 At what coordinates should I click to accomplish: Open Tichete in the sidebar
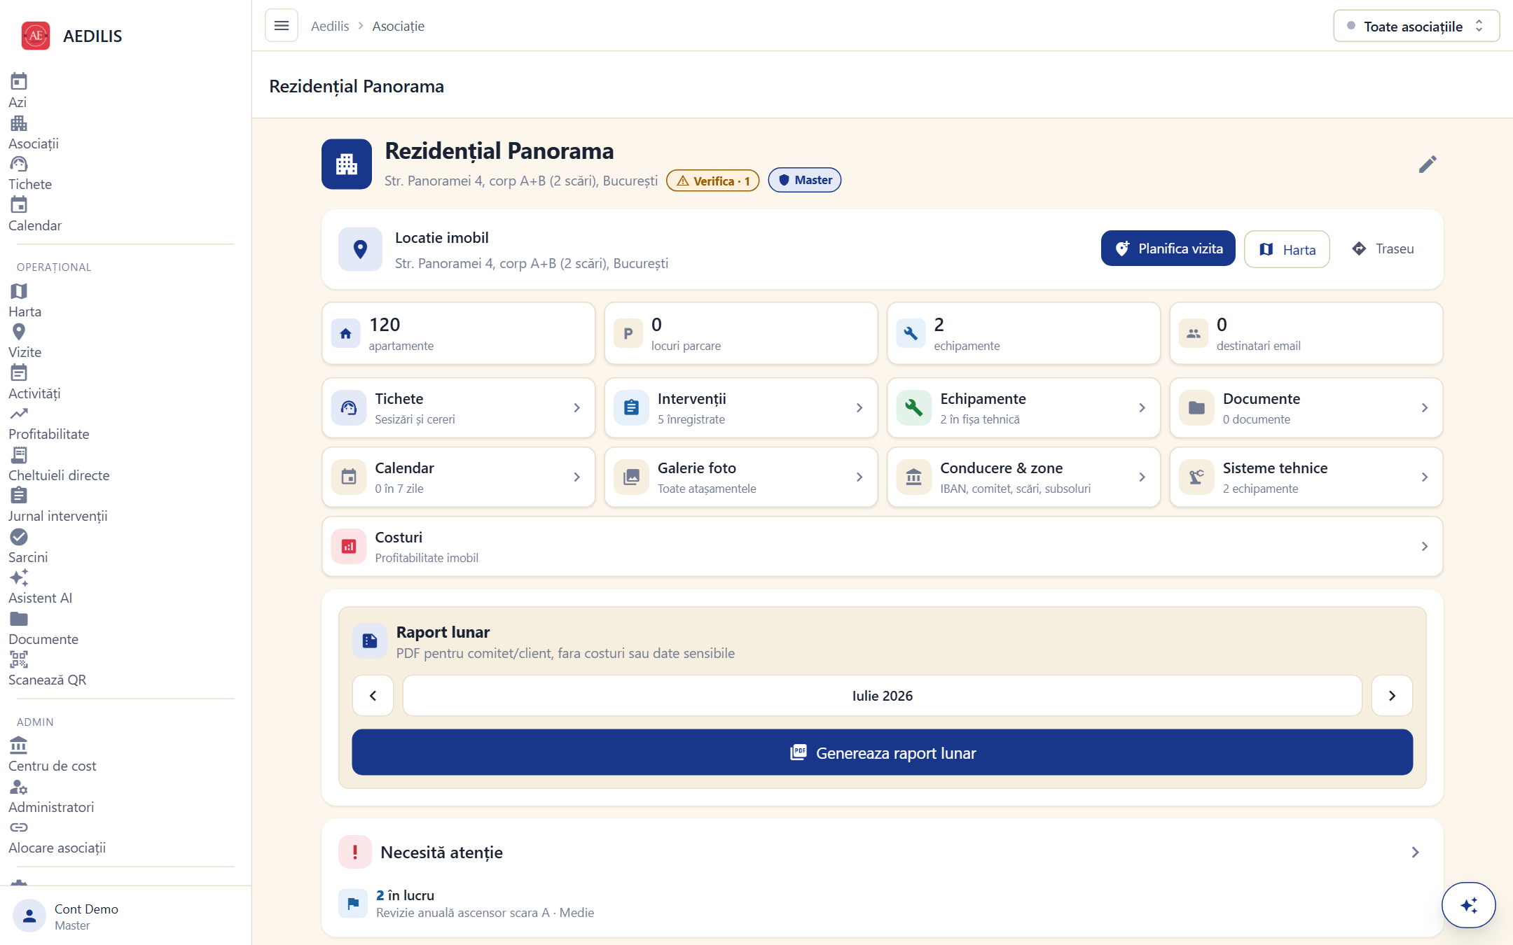[30, 174]
